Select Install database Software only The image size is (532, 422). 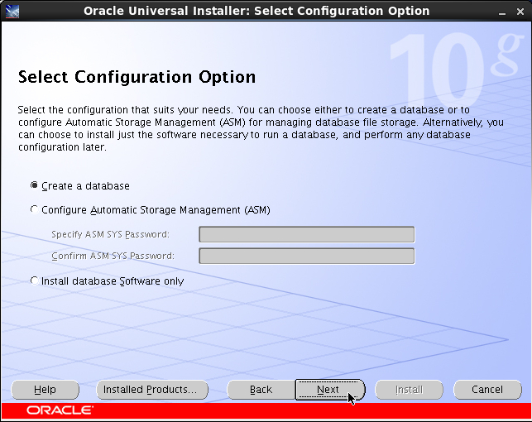click(x=108, y=281)
